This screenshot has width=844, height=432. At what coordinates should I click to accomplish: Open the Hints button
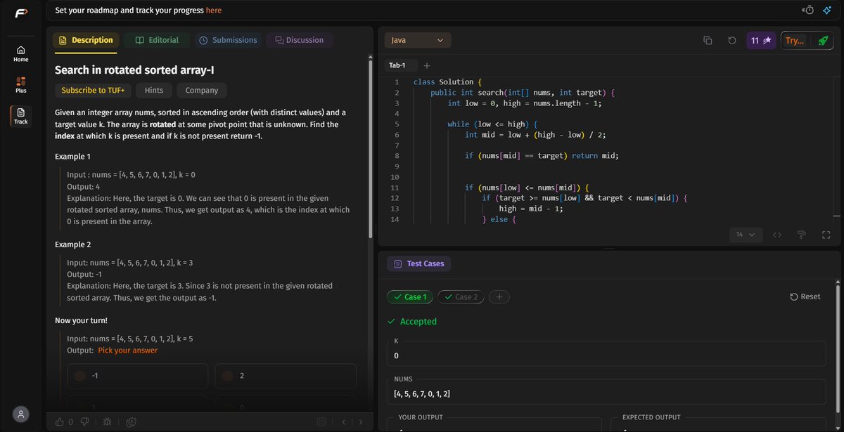[154, 90]
